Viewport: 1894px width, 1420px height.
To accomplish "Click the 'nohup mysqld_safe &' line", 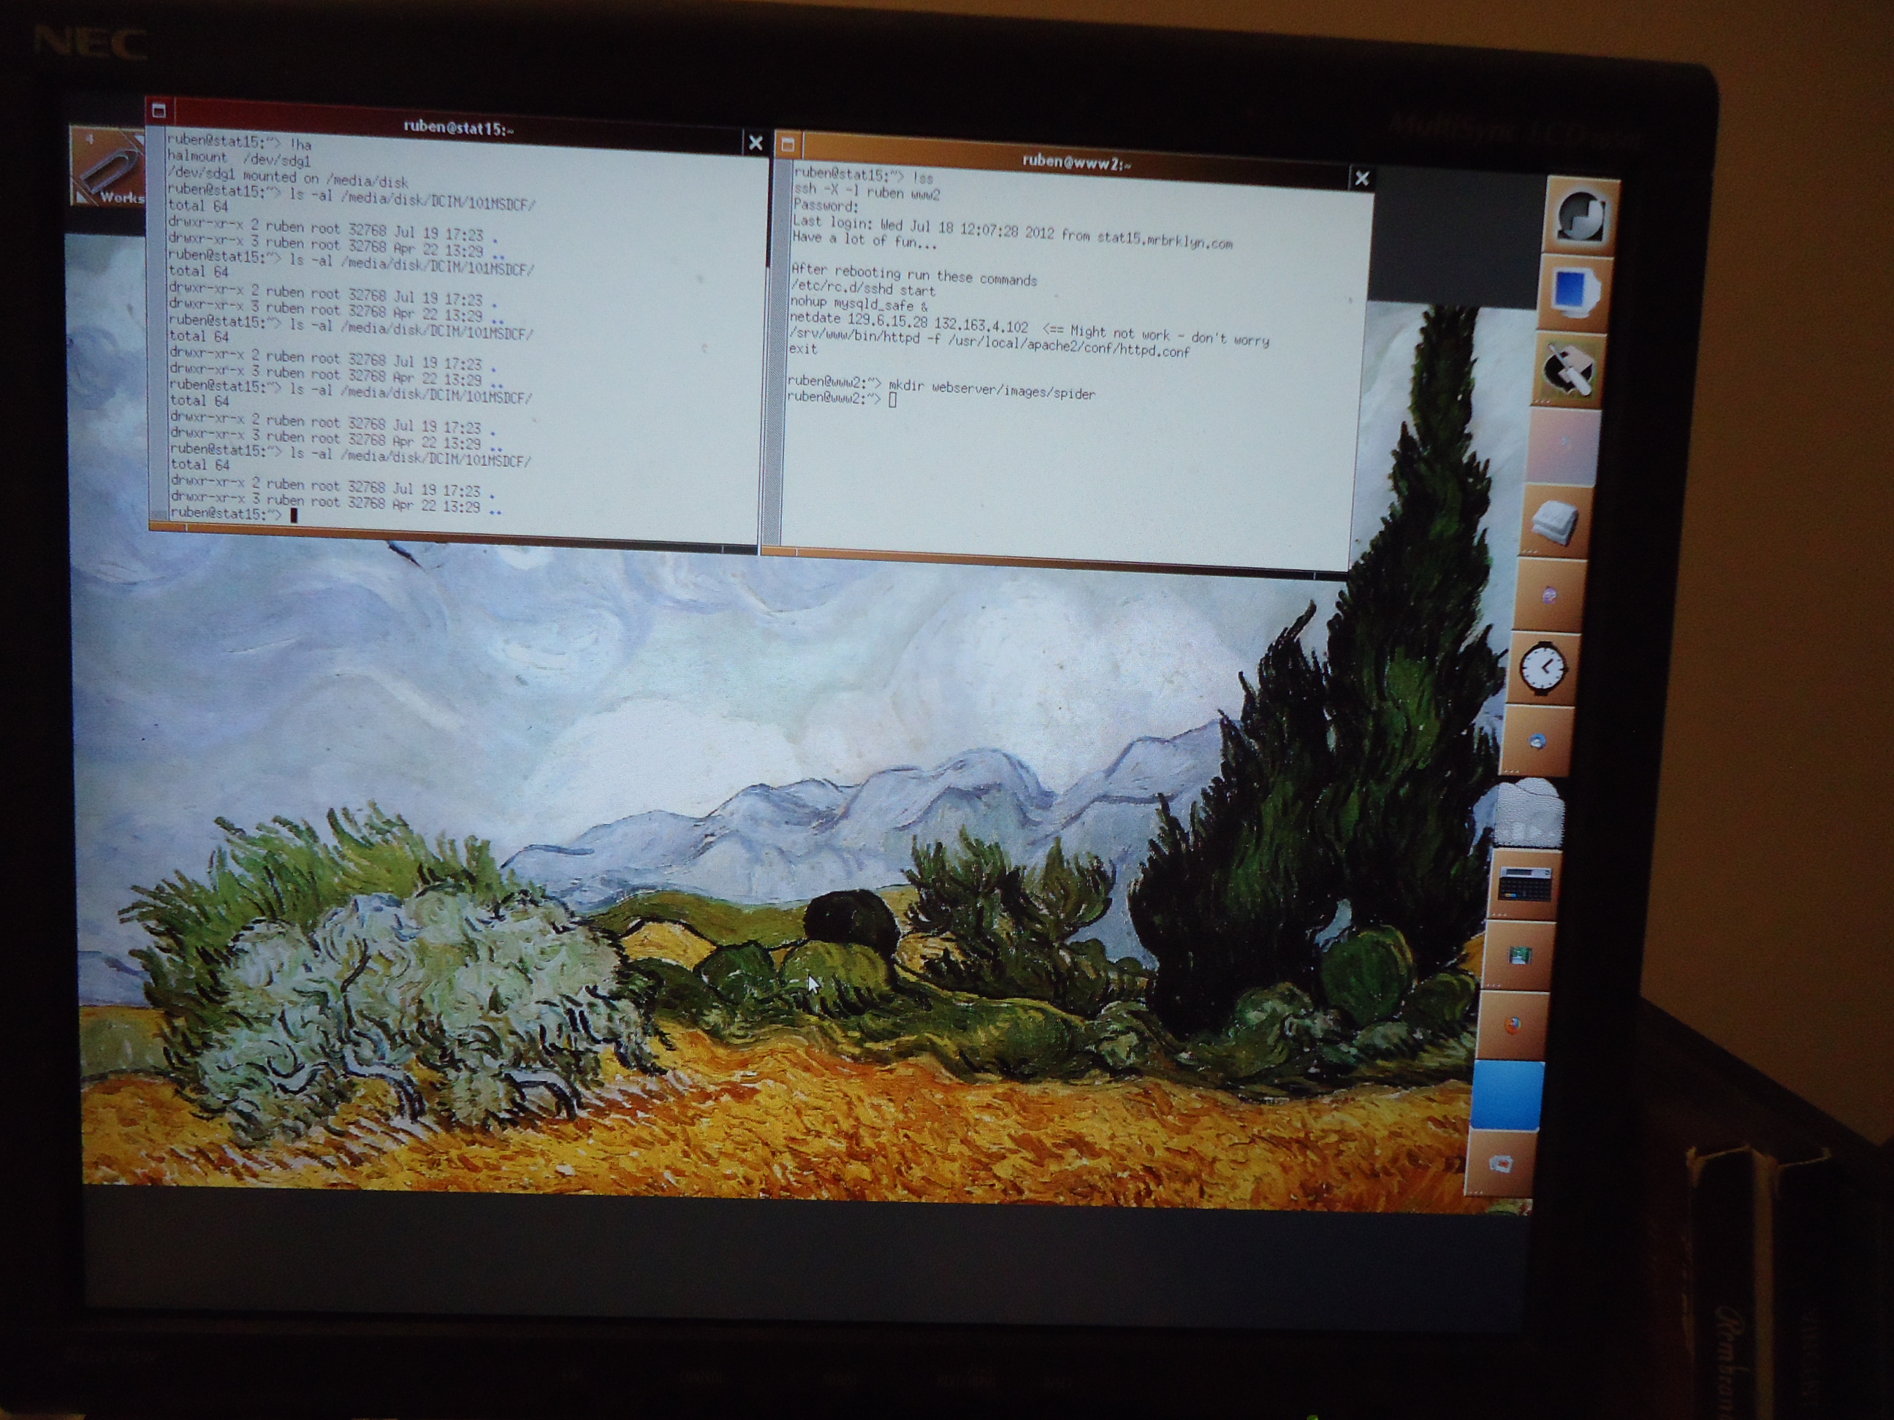I will [x=859, y=304].
